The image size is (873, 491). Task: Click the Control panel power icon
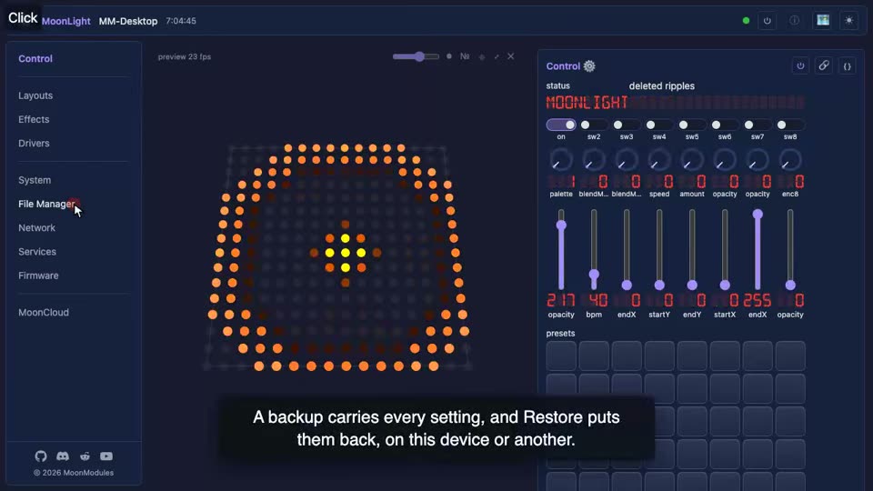[x=800, y=66]
